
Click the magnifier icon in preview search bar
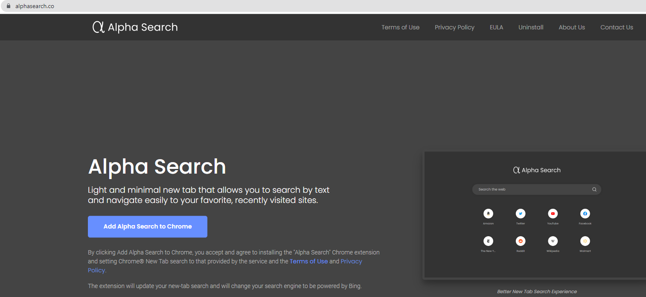point(594,190)
